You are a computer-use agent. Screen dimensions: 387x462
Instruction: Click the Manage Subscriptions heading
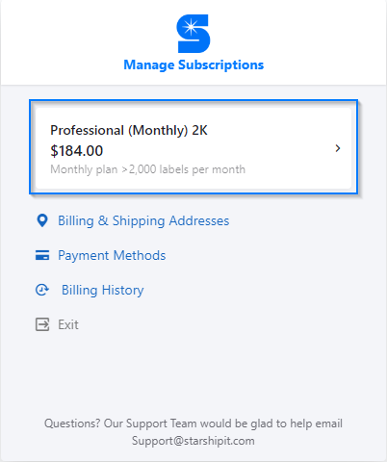(193, 64)
